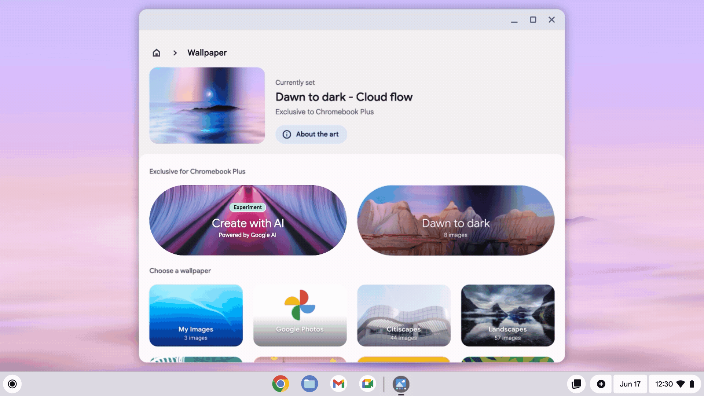Click the Chrome browser icon in taskbar
704x396 pixels.
click(280, 384)
